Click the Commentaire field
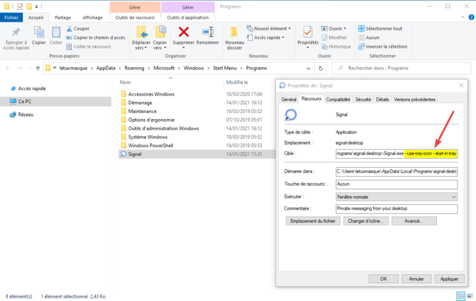This screenshot has height=301, width=476. click(397, 209)
